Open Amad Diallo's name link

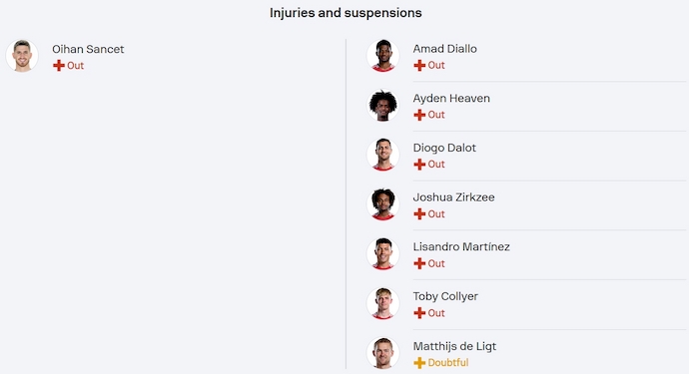444,49
